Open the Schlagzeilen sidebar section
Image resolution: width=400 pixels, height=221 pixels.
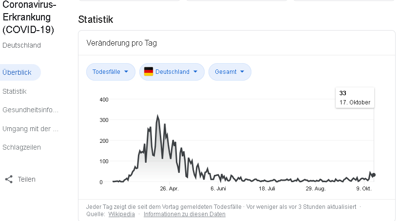pos(21,147)
